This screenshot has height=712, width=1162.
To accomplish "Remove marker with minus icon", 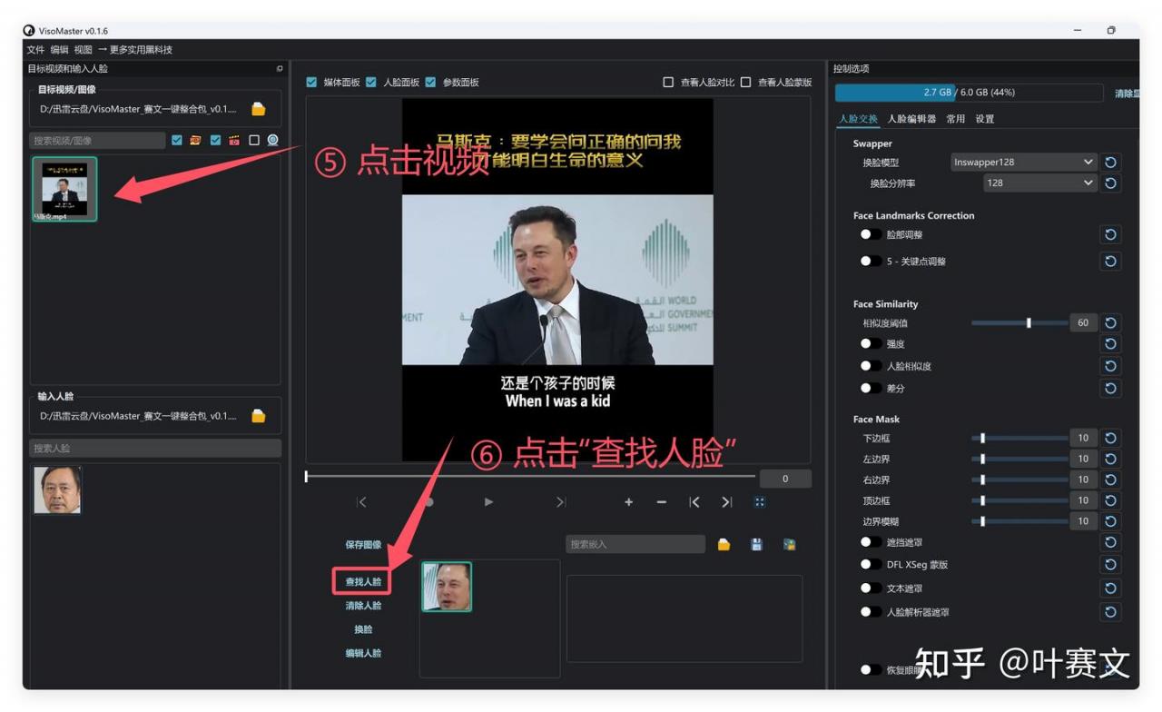I will [661, 501].
